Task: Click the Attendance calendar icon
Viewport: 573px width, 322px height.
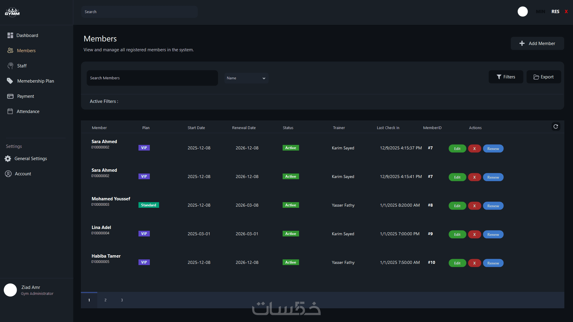Action: (x=10, y=111)
